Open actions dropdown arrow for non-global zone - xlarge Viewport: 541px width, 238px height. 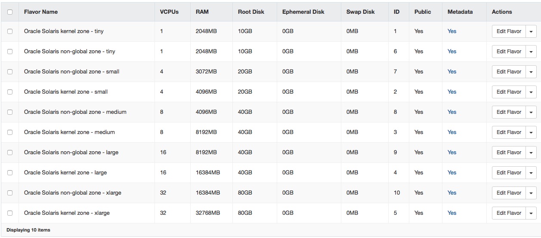[x=531, y=193]
